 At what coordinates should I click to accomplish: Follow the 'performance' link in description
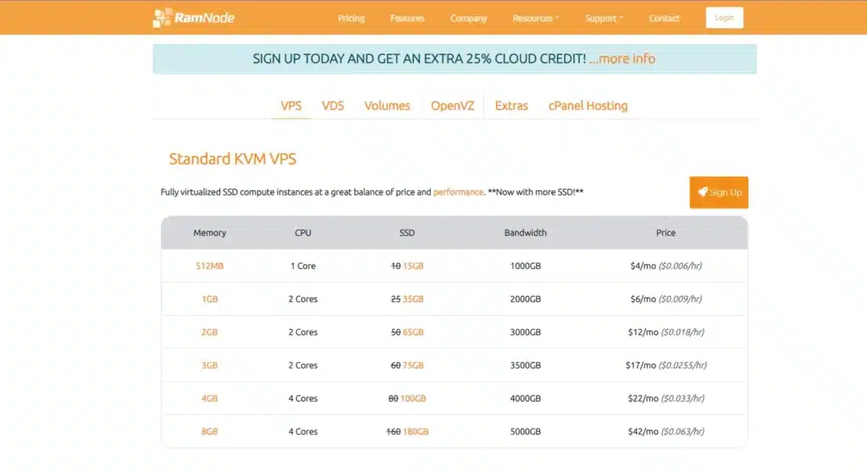(x=458, y=192)
